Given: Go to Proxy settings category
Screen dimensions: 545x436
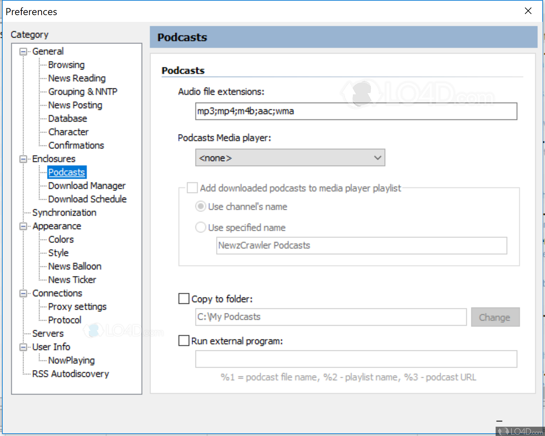Looking at the screenshot, I should click(x=77, y=307).
